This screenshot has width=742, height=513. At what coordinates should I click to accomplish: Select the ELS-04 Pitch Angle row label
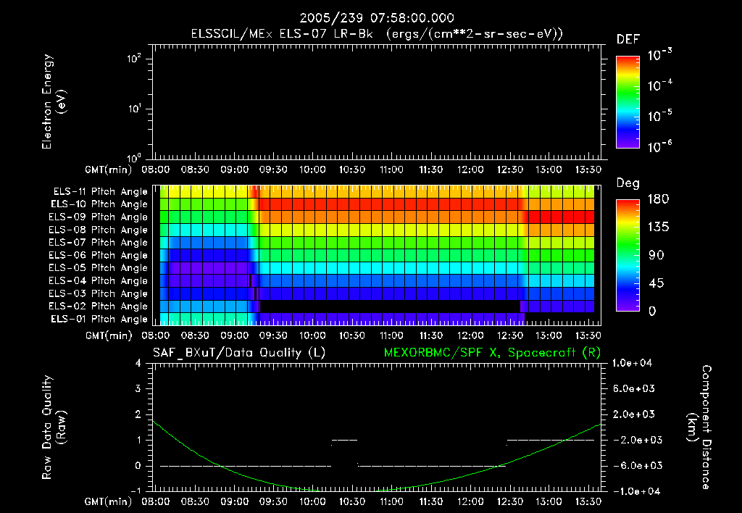pos(98,280)
